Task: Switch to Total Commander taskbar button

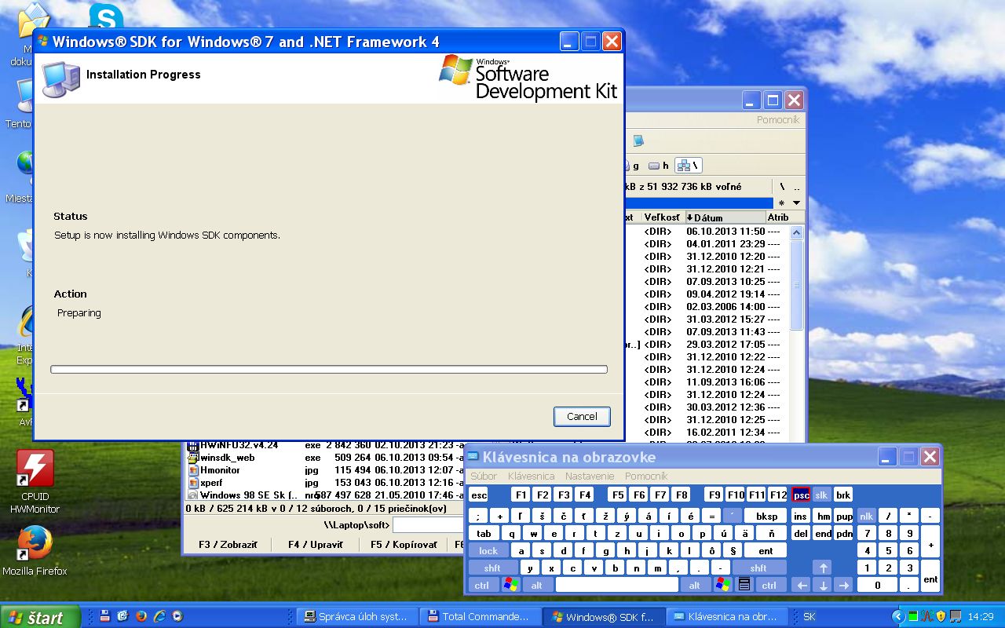Action: coord(481,617)
